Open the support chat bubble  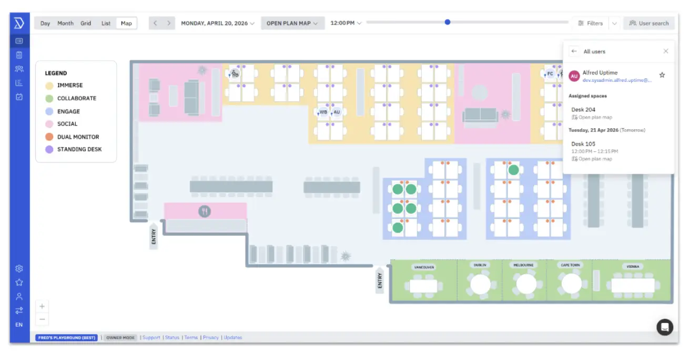click(x=665, y=327)
